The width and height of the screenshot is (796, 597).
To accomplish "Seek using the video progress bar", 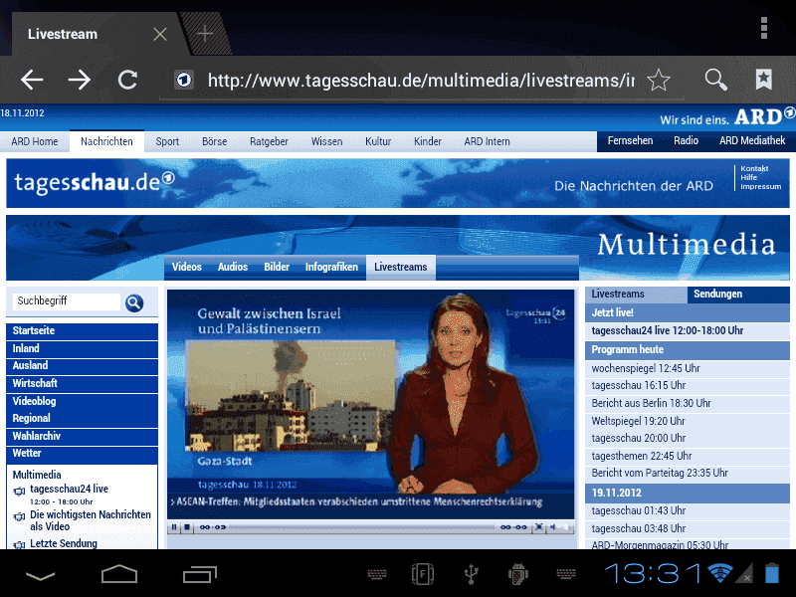I will pyautogui.click(x=361, y=527).
